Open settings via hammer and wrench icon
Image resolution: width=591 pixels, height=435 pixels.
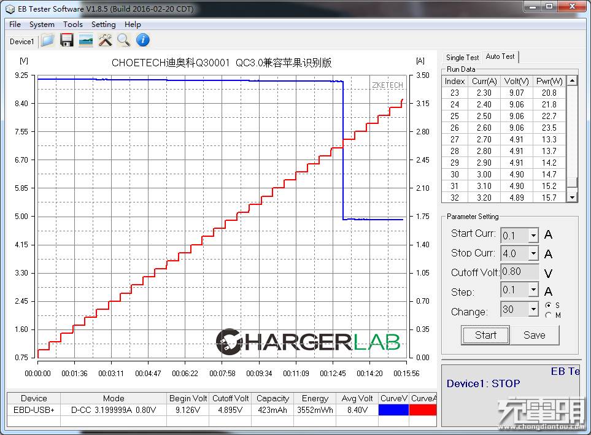point(105,40)
